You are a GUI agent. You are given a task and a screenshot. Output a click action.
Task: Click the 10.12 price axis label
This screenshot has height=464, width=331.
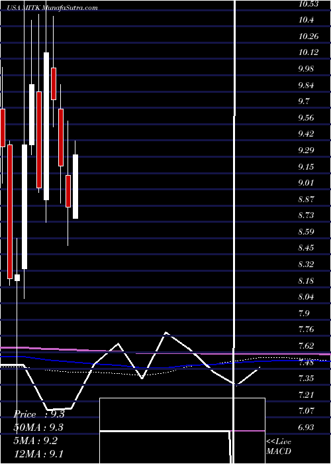(308, 52)
